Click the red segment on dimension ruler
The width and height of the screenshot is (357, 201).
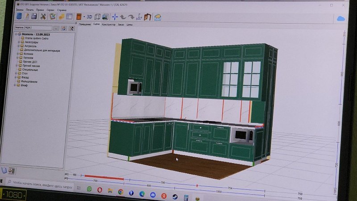tap(104, 178)
